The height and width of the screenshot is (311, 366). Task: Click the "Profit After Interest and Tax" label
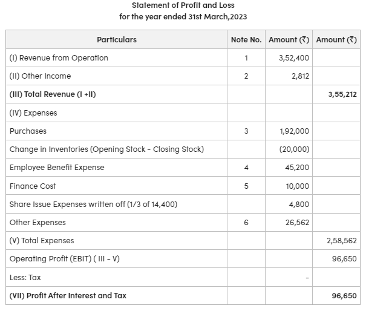(68, 296)
